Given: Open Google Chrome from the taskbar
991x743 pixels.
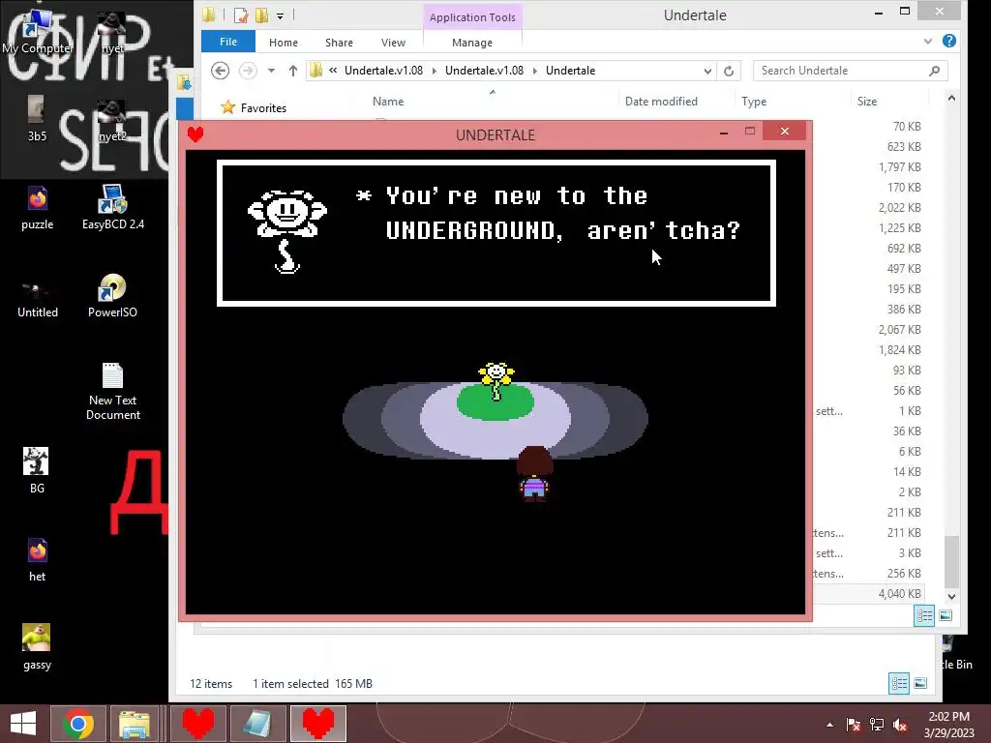Looking at the screenshot, I should click(77, 724).
